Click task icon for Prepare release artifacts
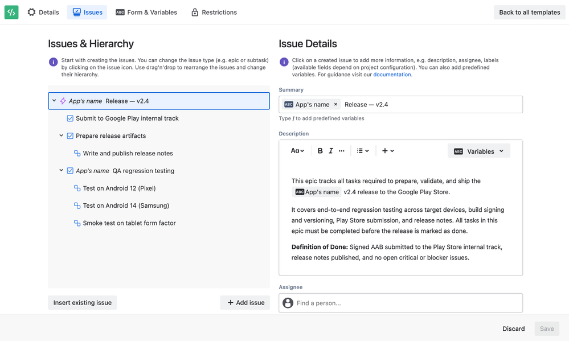The height and width of the screenshot is (341, 569). [x=70, y=135]
